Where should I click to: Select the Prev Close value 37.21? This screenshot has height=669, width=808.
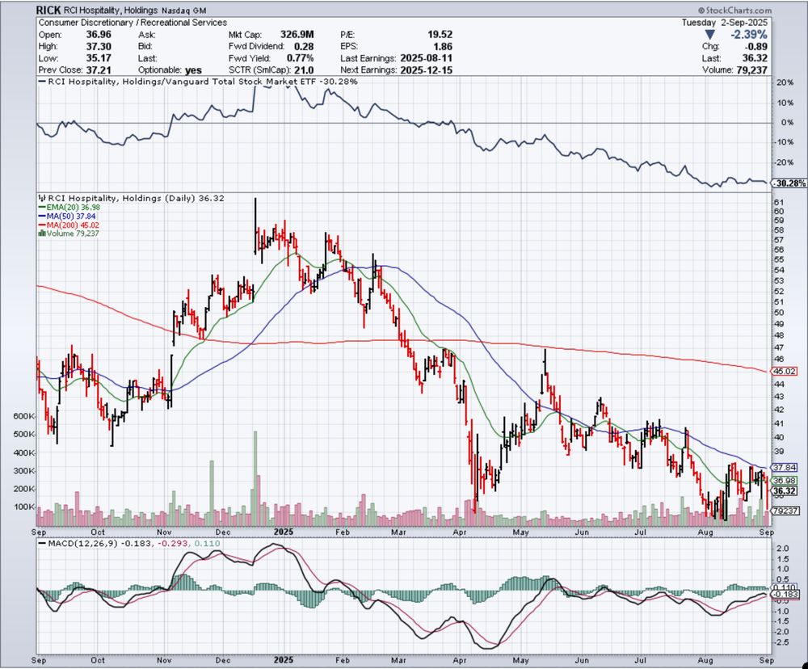[x=99, y=70]
